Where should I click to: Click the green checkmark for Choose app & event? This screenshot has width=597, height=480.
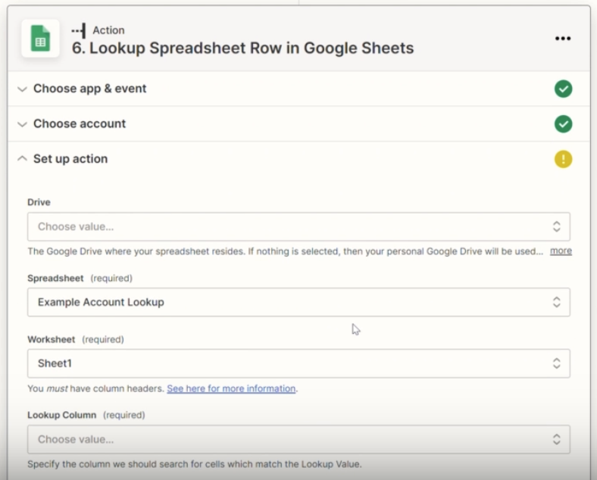tap(563, 89)
